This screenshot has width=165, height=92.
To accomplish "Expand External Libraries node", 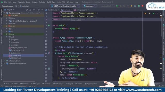I will 4,61.
